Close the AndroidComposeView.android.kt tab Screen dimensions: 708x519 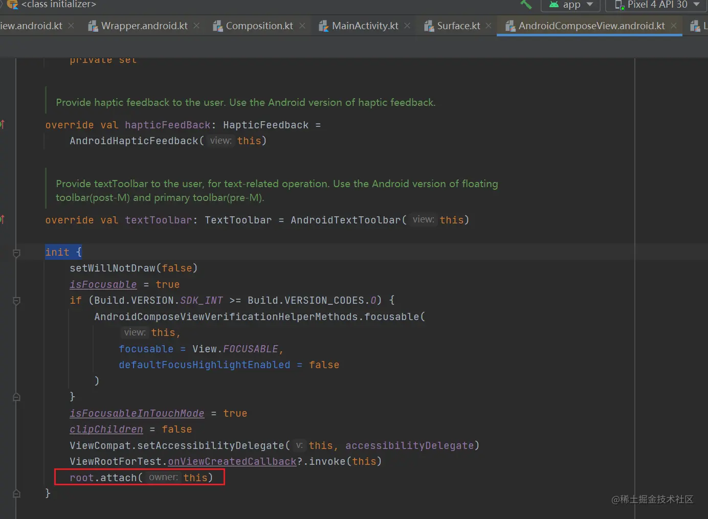[674, 26]
